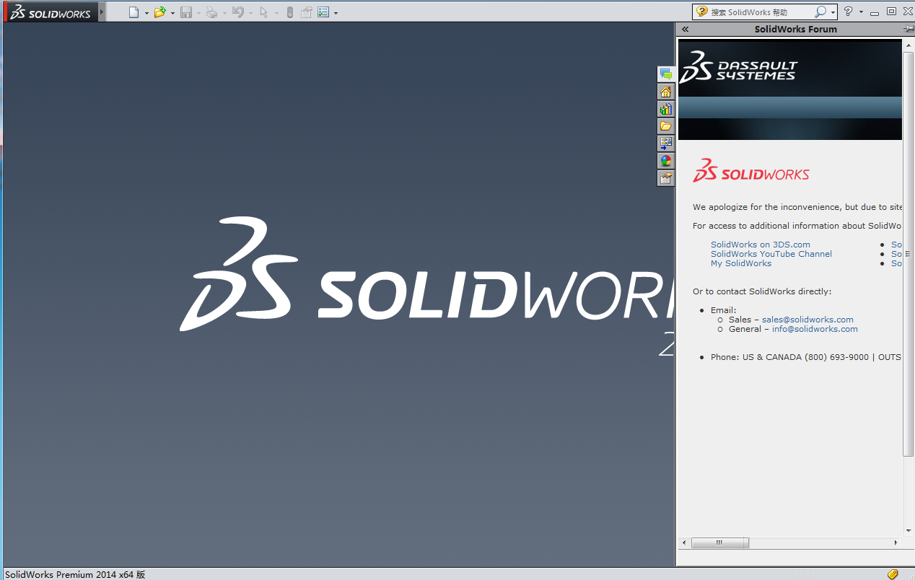Create a new document with the New icon
Viewport: 915px width, 580px height.
(x=133, y=12)
